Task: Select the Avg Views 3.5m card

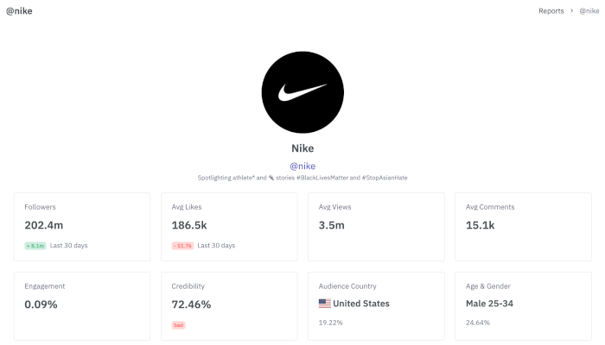Action: (376, 227)
